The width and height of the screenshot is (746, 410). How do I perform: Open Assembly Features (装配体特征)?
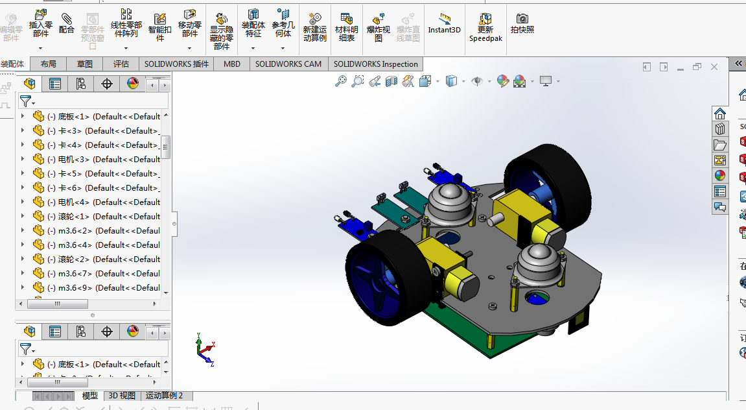pyautogui.click(x=253, y=23)
